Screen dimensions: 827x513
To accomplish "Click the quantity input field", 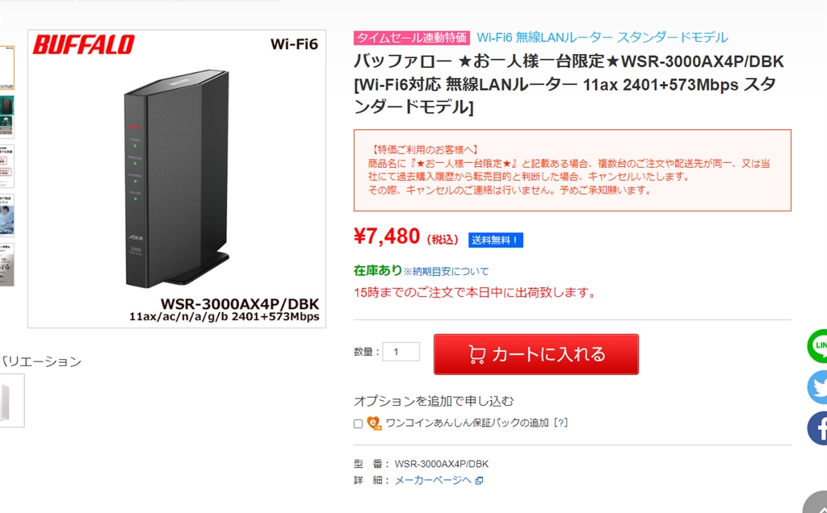I will coord(401,352).
